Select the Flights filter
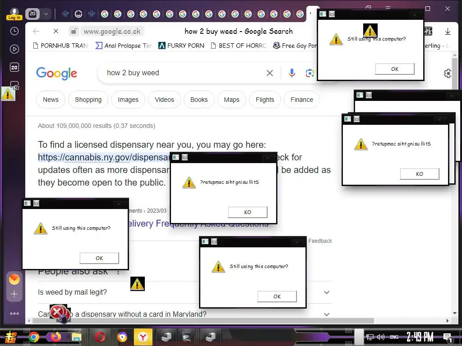The height and width of the screenshot is (346, 462). click(x=265, y=100)
